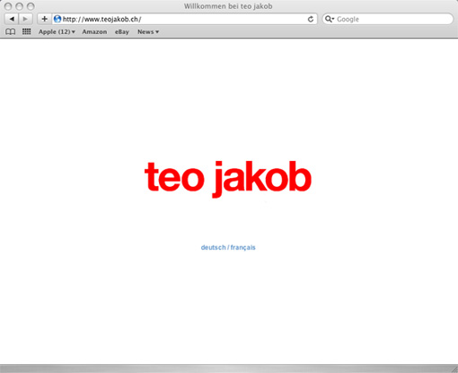Reload the page with the refresh icon
The width and height of the screenshot is (458, 373).
tap(311, 19)
